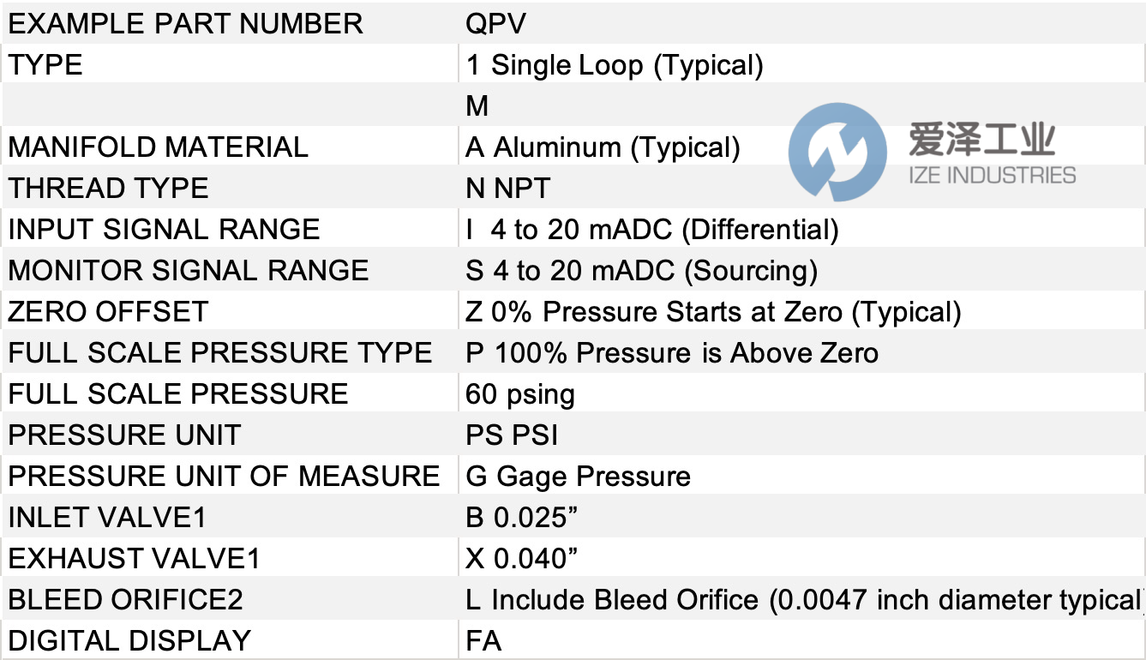The width and height of the screenshot is (1146, 660).
Task: Click the ZERO OFFSET row label
Action: [x=108, y=311]
